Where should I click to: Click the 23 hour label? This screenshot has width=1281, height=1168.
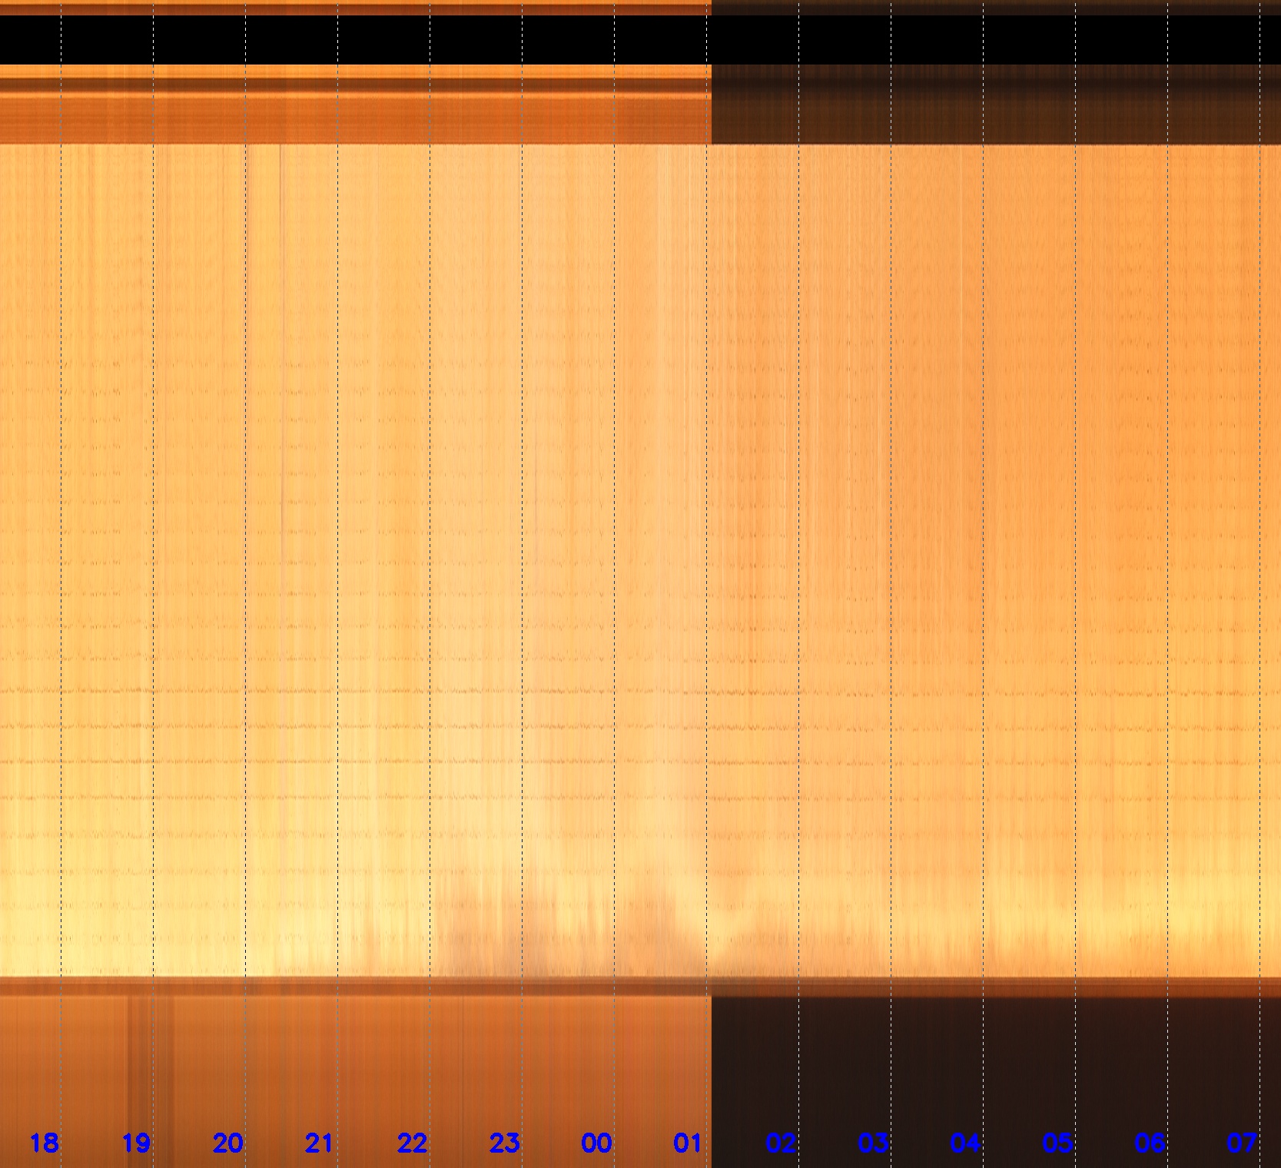(505, 1143)
